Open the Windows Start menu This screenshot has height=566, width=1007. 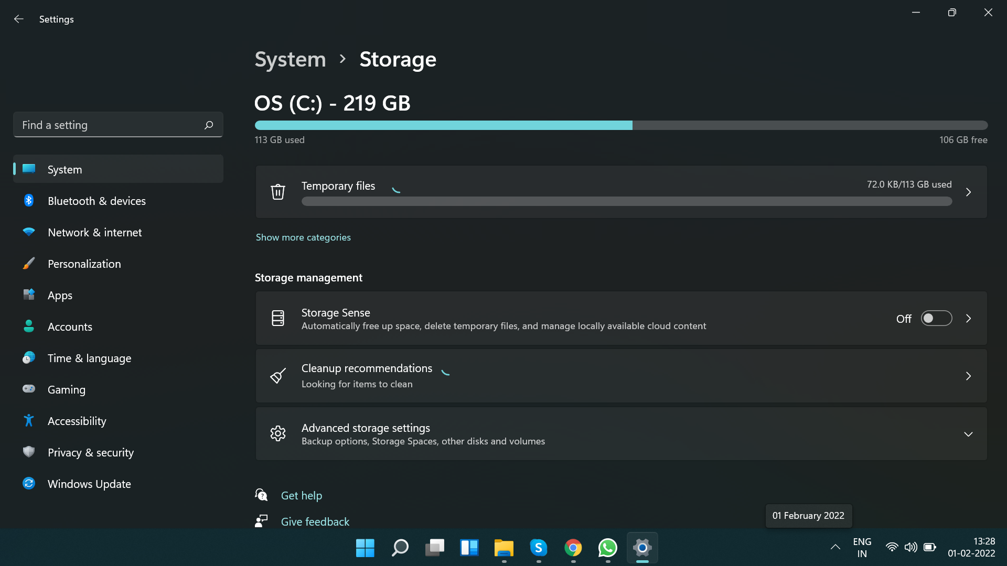click(365, 548)
